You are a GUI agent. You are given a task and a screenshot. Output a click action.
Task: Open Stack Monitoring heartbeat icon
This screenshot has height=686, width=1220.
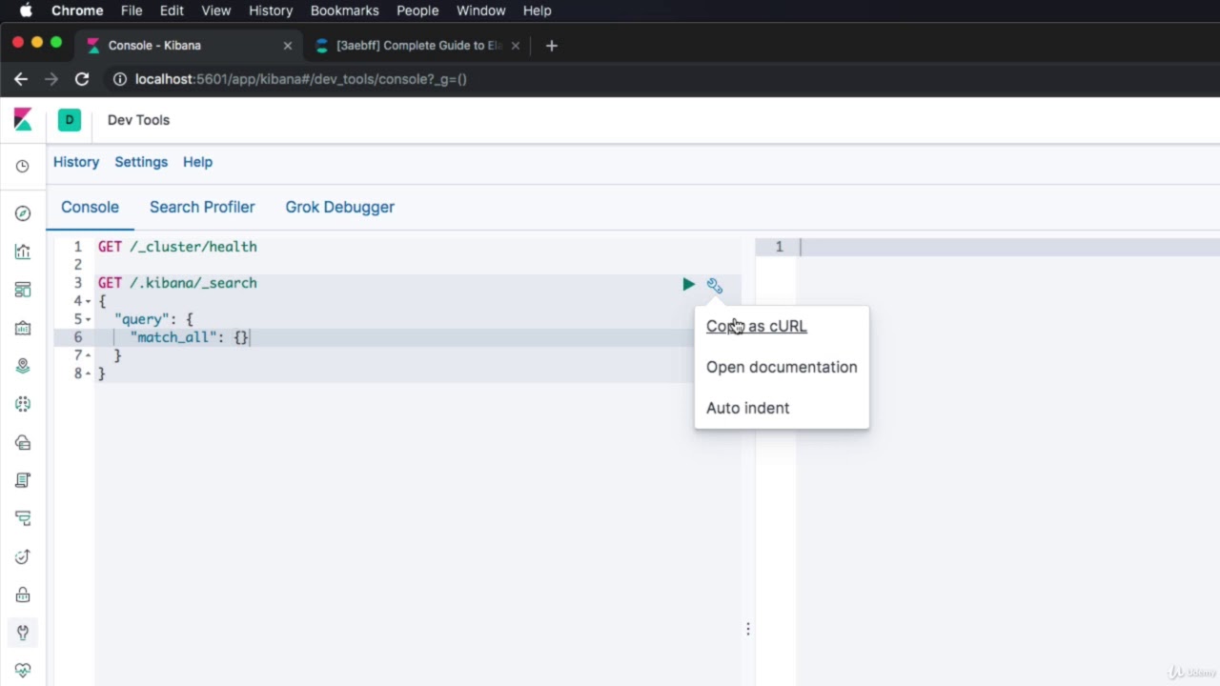(x=23, y=670)
